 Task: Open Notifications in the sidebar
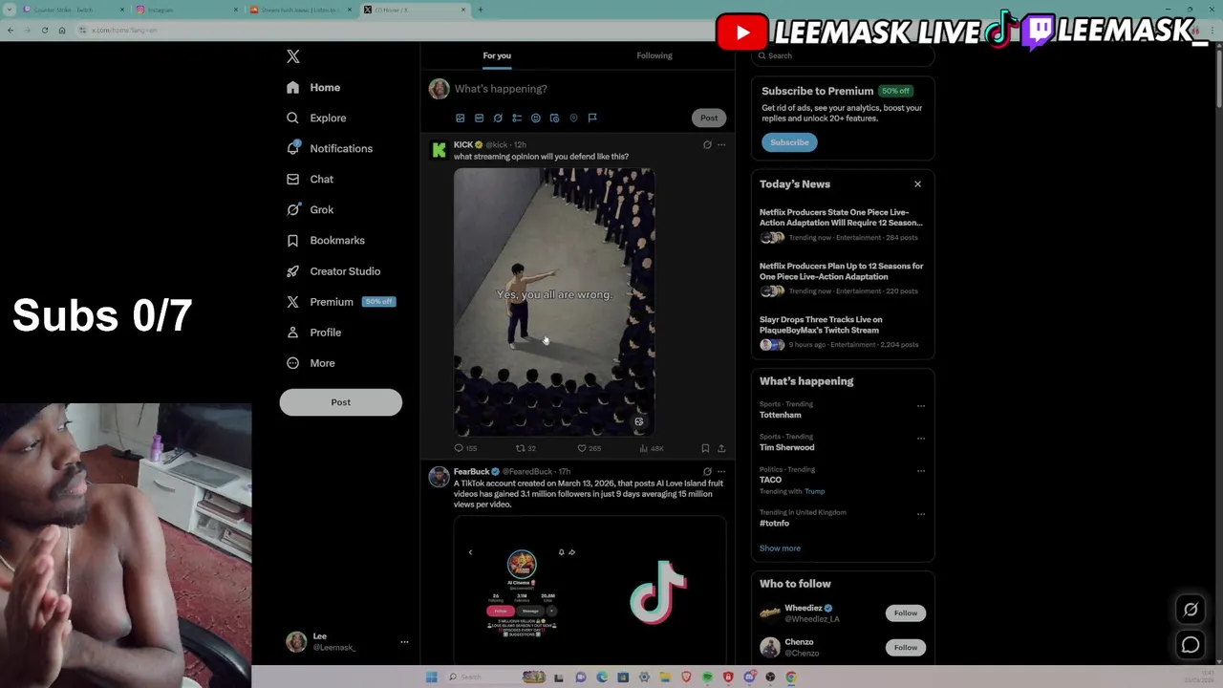pyautogui.click(x=330, y=148)
